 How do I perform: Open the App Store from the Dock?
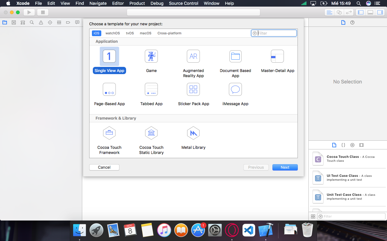point(198,230)
